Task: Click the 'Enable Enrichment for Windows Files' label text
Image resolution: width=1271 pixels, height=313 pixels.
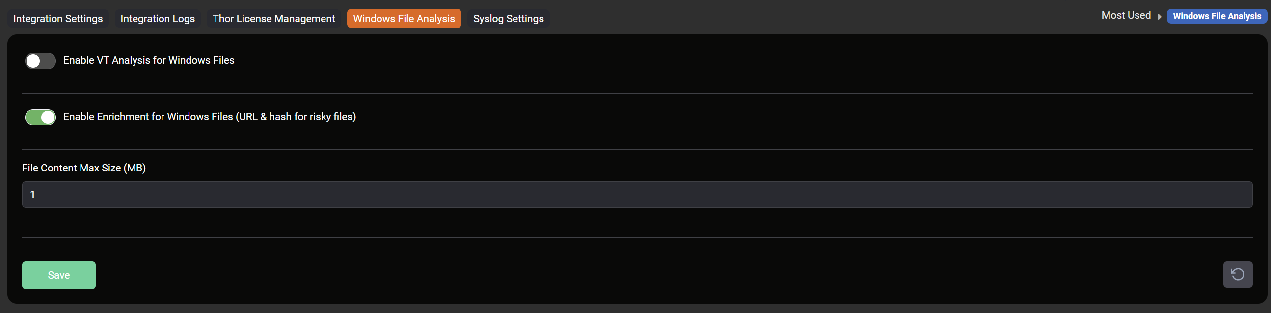Action: pos(148,117)
